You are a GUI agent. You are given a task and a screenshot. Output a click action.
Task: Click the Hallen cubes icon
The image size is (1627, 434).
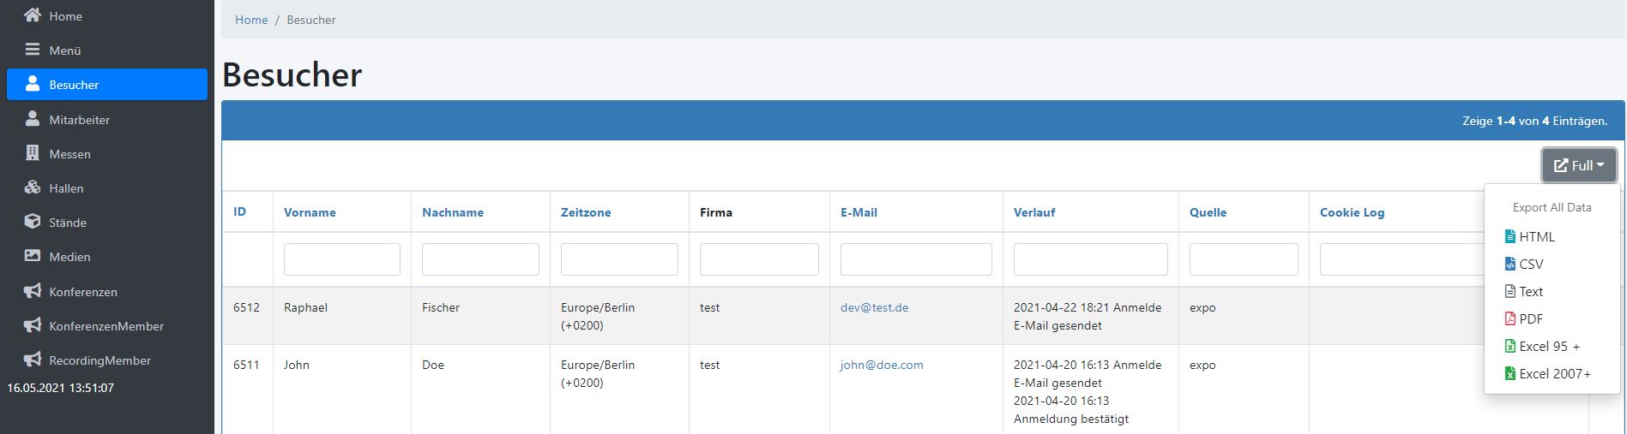click(33, 187)
